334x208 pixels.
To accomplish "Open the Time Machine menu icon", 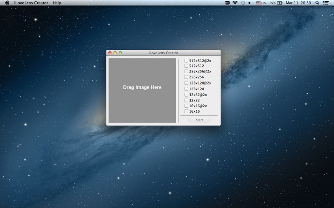I will pos(243,3).
